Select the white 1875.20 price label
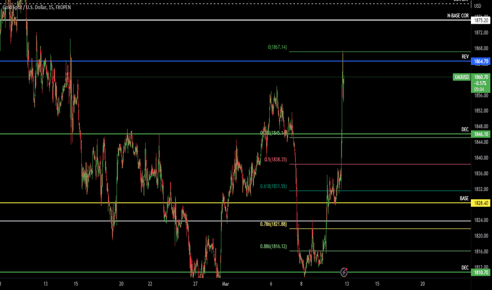 coord(481,21)
